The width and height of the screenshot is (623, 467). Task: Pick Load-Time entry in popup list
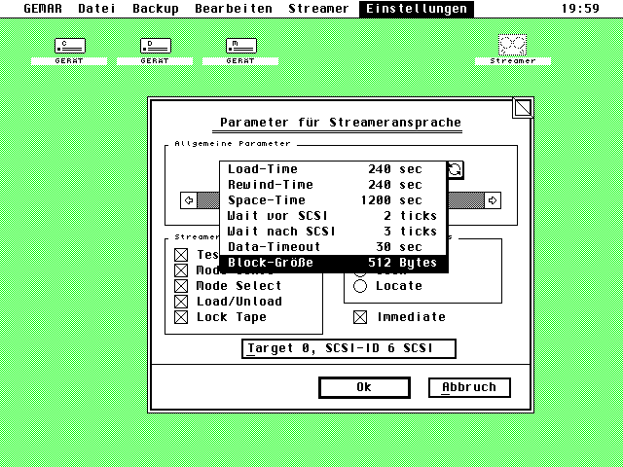point(332,169)
